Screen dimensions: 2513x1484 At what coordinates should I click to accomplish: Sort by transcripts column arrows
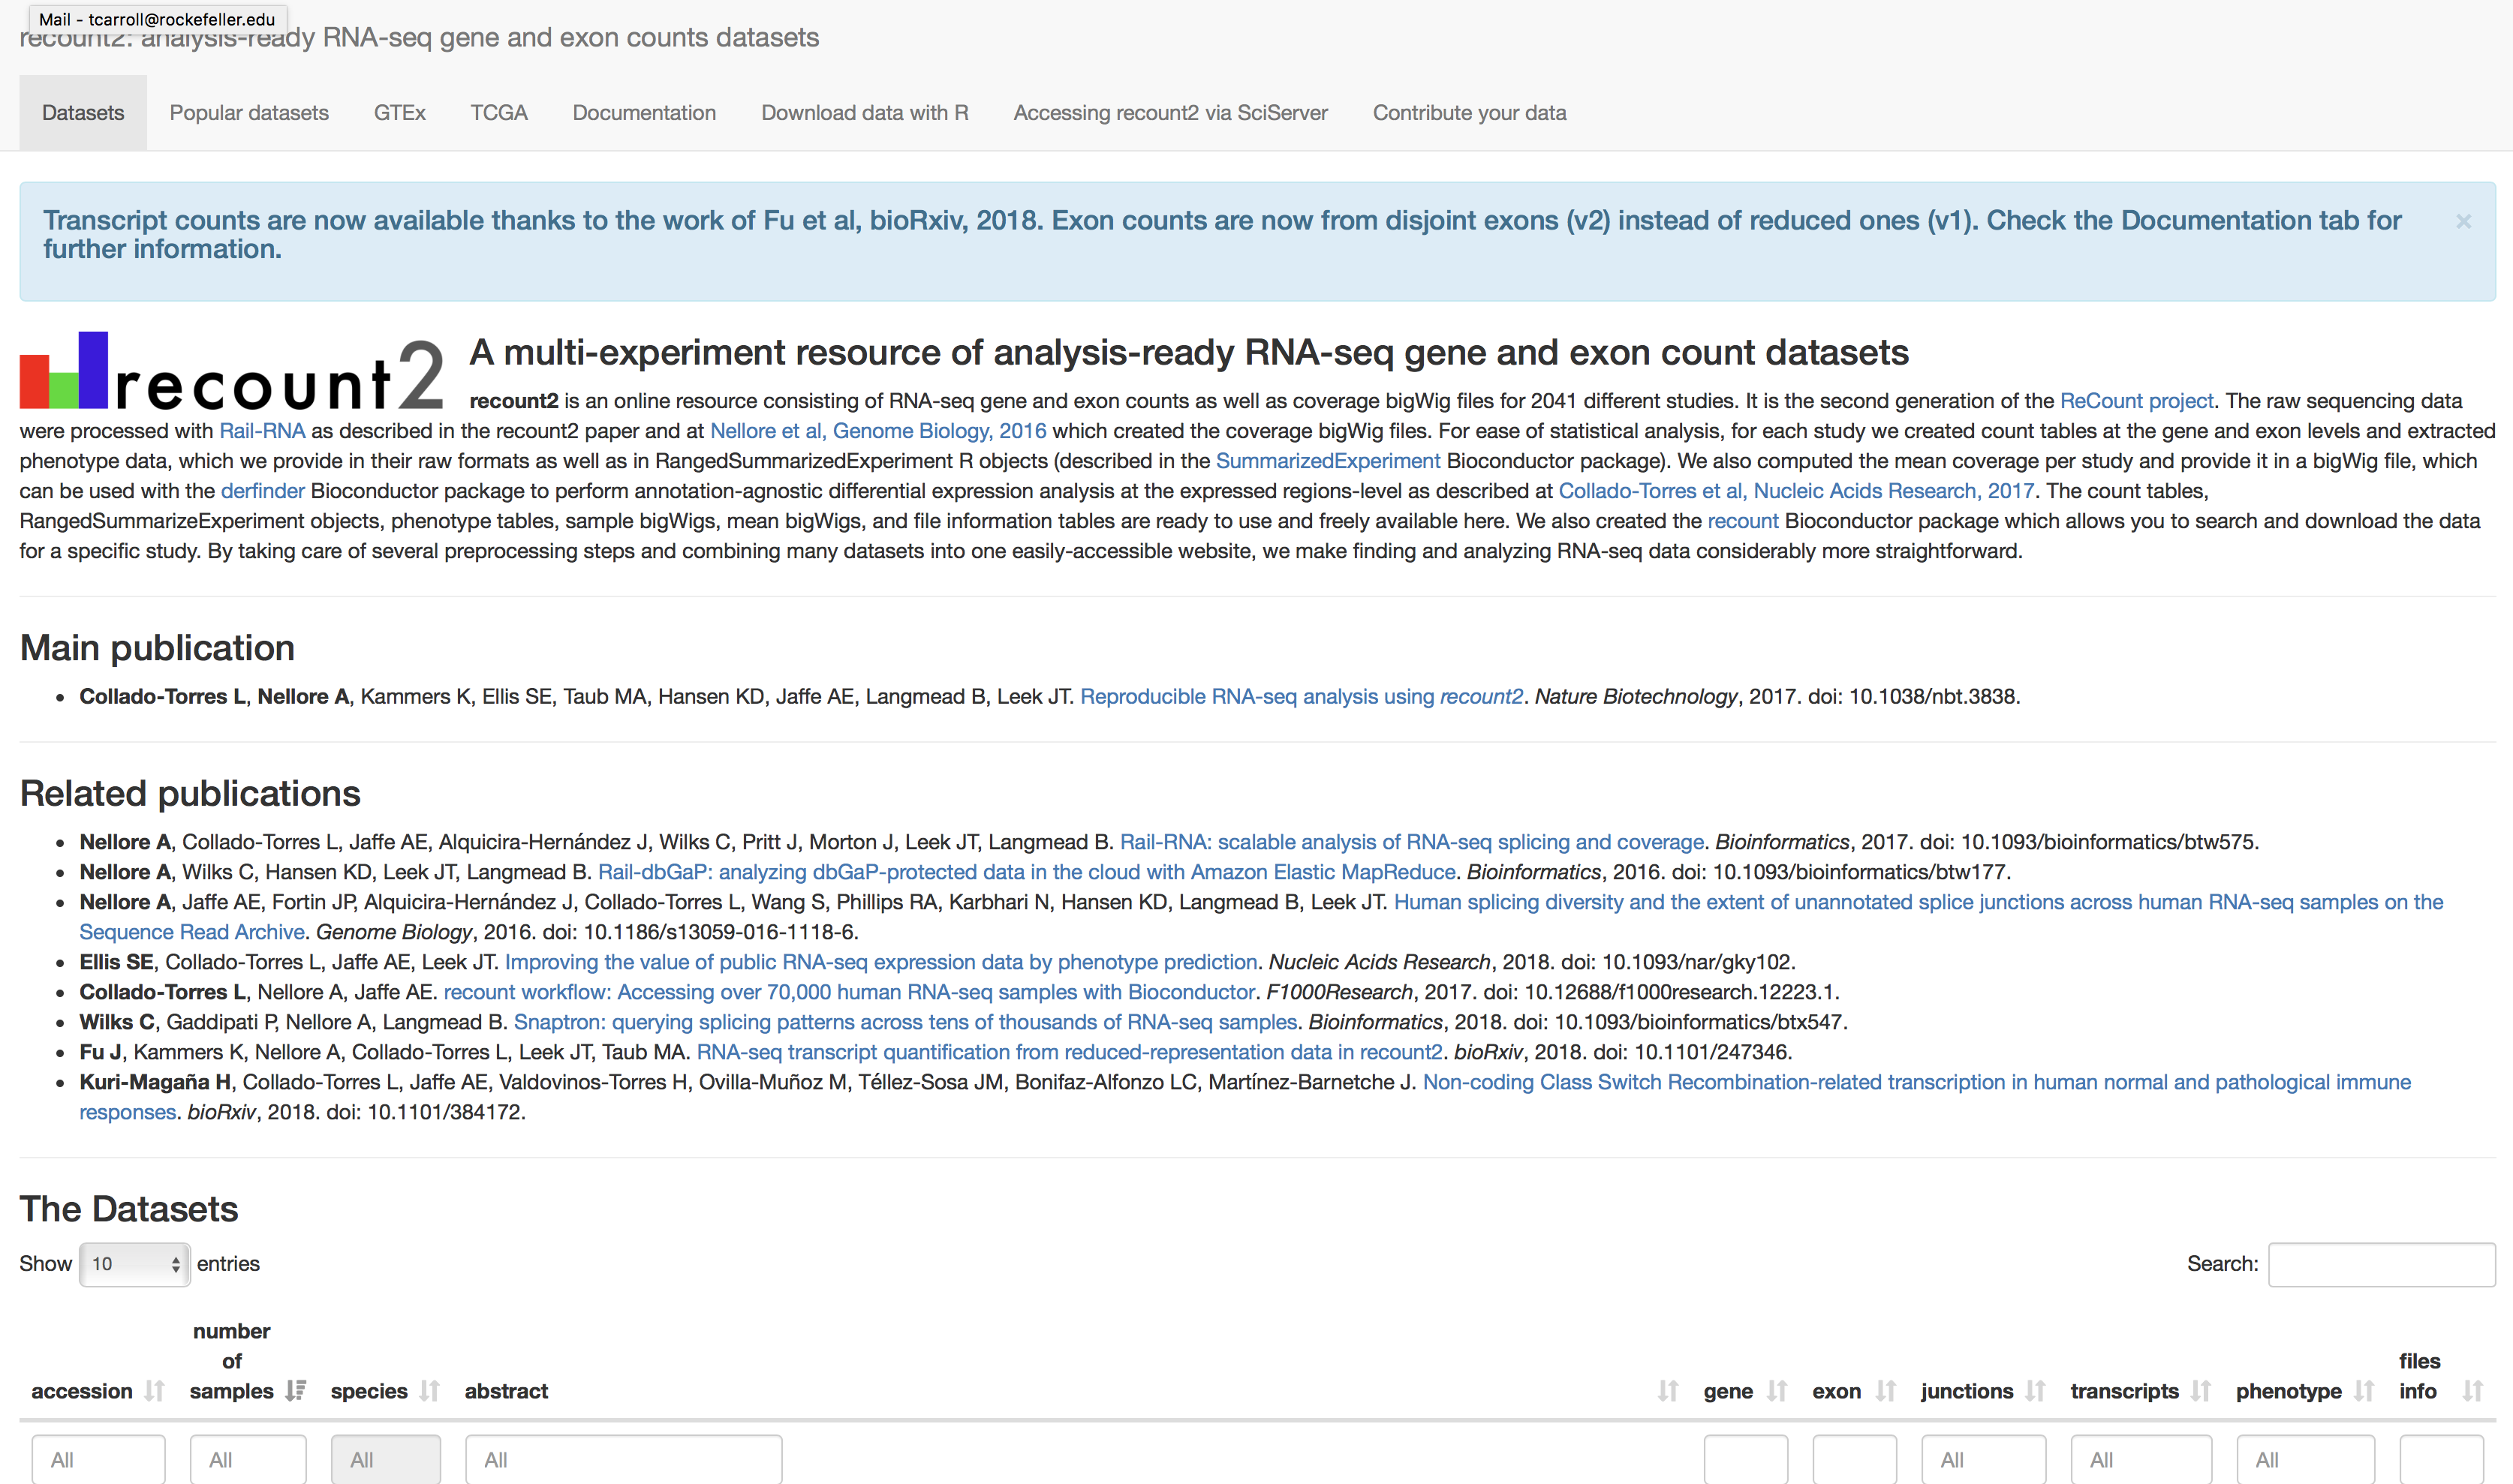2201,1391
